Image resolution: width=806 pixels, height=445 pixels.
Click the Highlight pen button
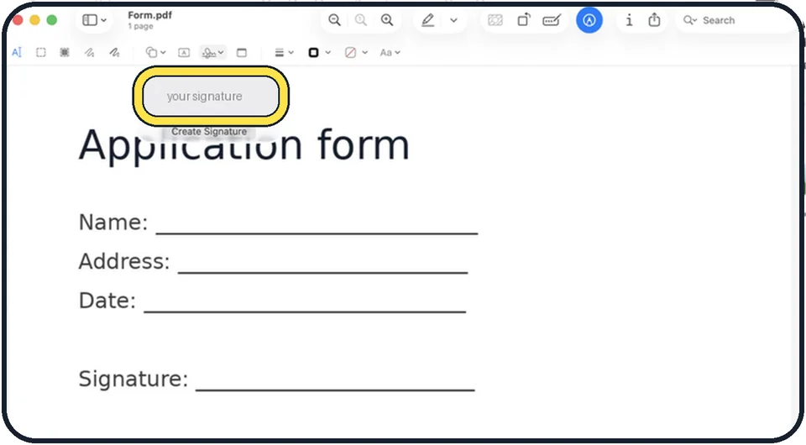[427, 20]
